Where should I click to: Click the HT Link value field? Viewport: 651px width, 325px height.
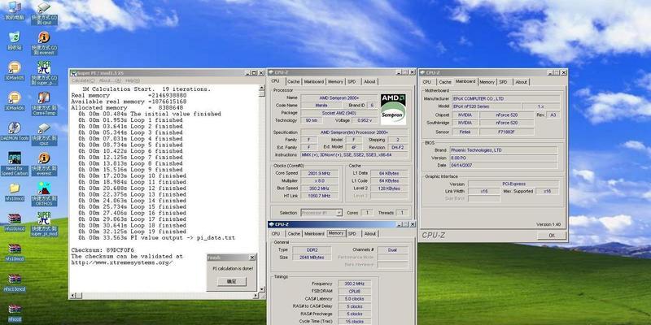319,196
